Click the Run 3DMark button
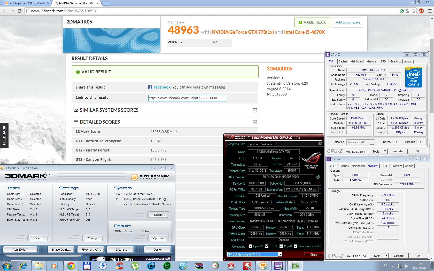This screenshot has height=271, width=434. [20, 250]
